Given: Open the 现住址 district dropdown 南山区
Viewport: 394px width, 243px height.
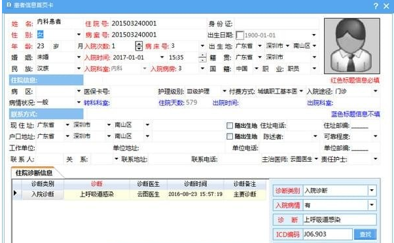Looking at the screenshot, I should [x=147, y=125].
